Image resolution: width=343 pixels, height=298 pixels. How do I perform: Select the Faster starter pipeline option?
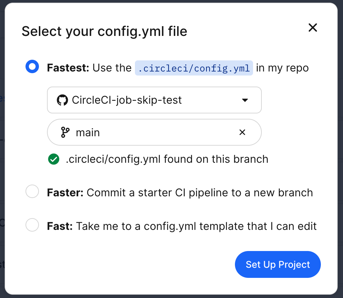tap(32, 191)
